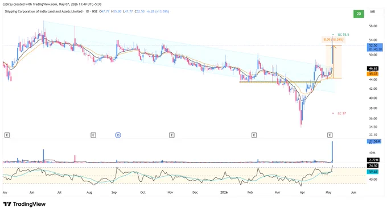
Task: Click the LC 37 lower circuit label
Action: click(x=342, y=113)
